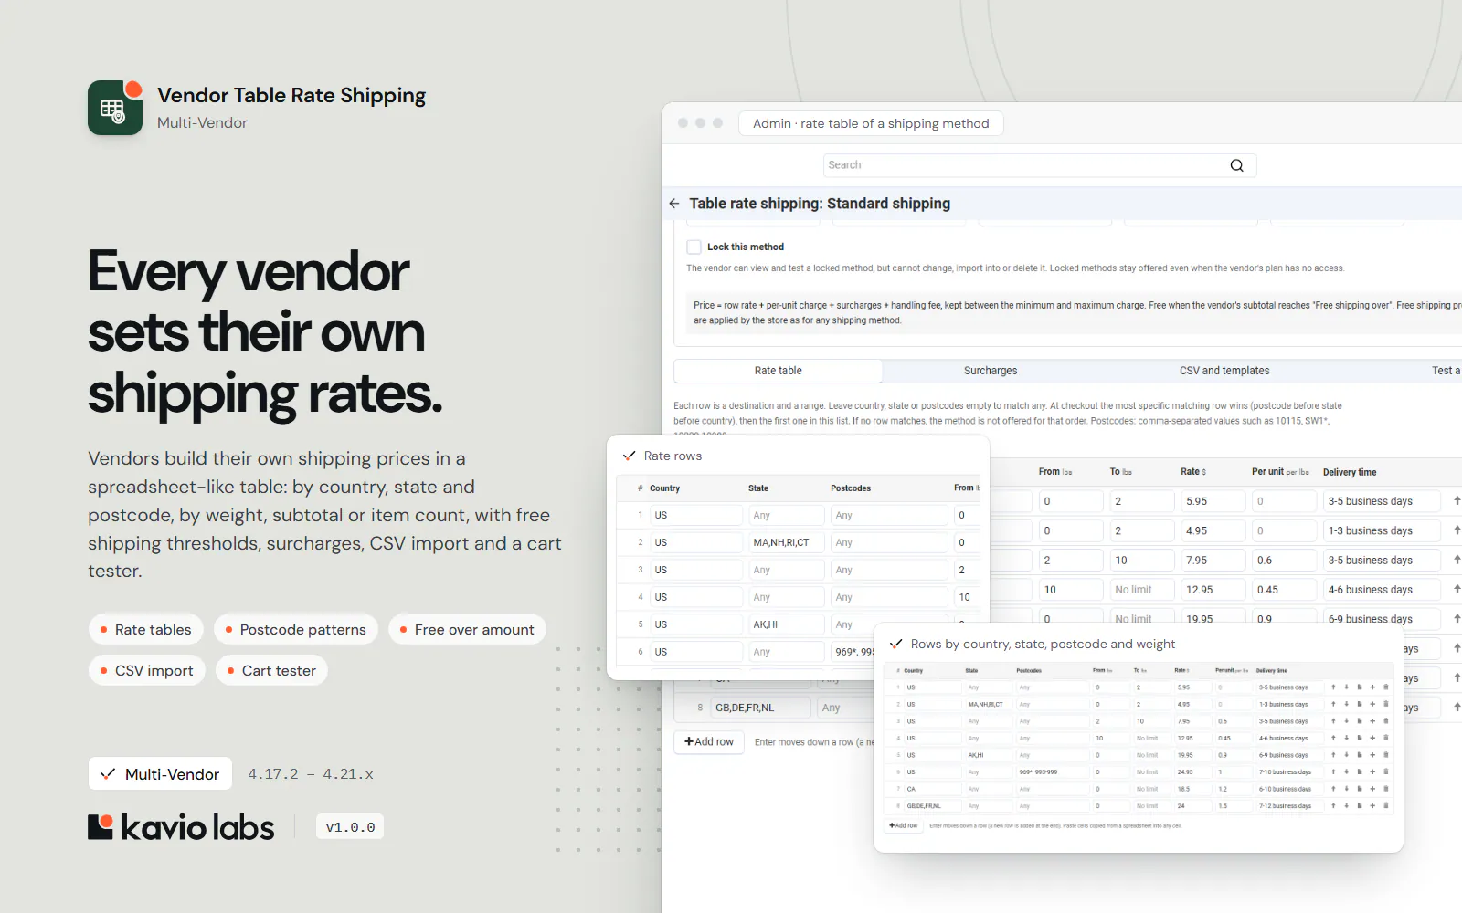Viewport: 1462px width, 913px height.
Task: Click the Rate tables feature pill
Action: [x=145, y=629]
